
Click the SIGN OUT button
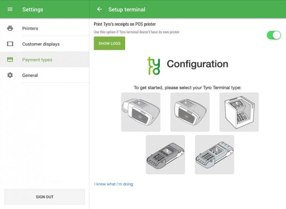(44, 197)
